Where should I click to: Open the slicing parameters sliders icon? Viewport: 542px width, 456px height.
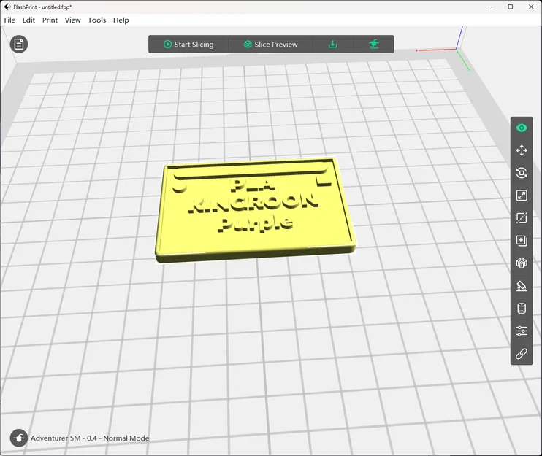(522, 331)
